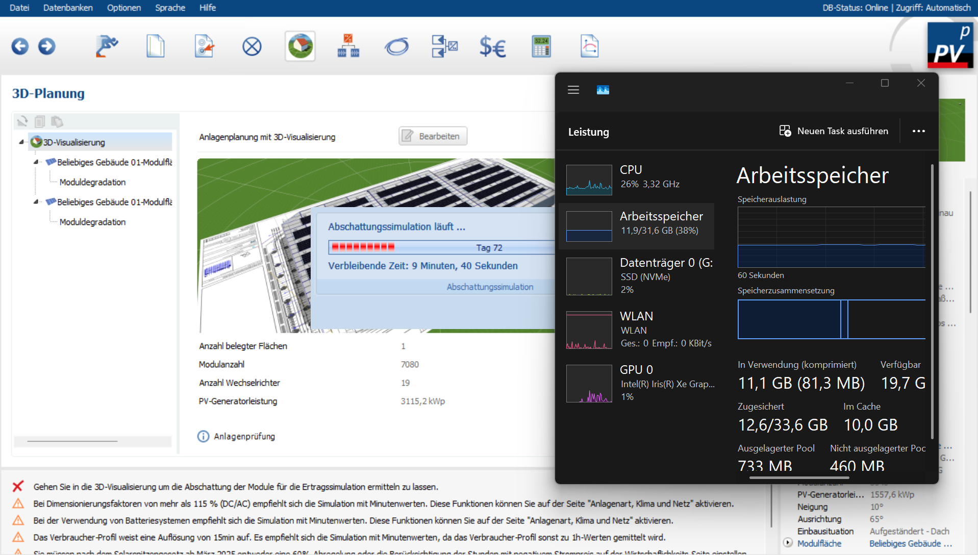Image resolution: width=978 pixels, height=555 pixels.
Task: Click the Ausrichtung value 65°
Action: click(876, 519)
